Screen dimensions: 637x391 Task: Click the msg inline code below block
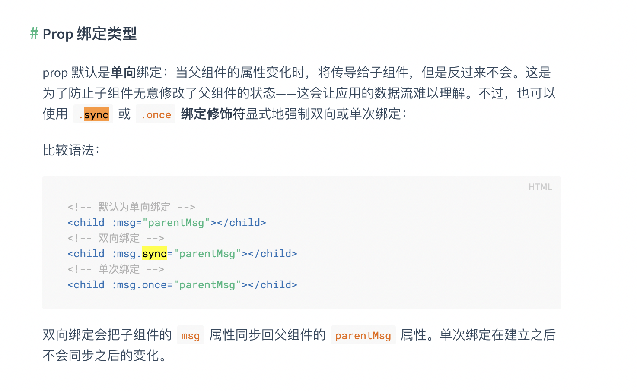click(190, 335)
